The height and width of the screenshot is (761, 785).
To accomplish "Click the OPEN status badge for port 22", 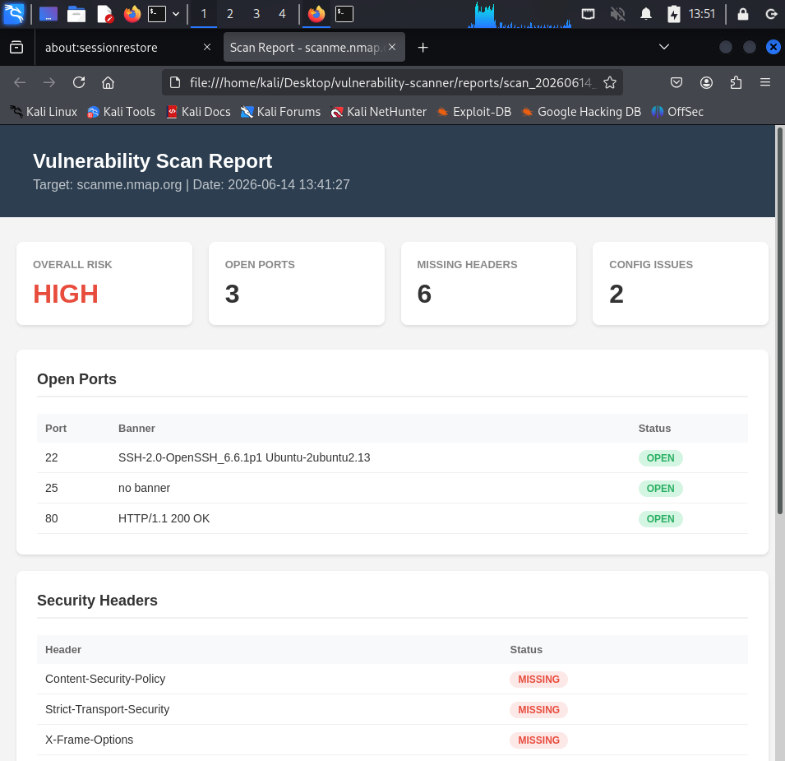I will [x=660, y=458].
